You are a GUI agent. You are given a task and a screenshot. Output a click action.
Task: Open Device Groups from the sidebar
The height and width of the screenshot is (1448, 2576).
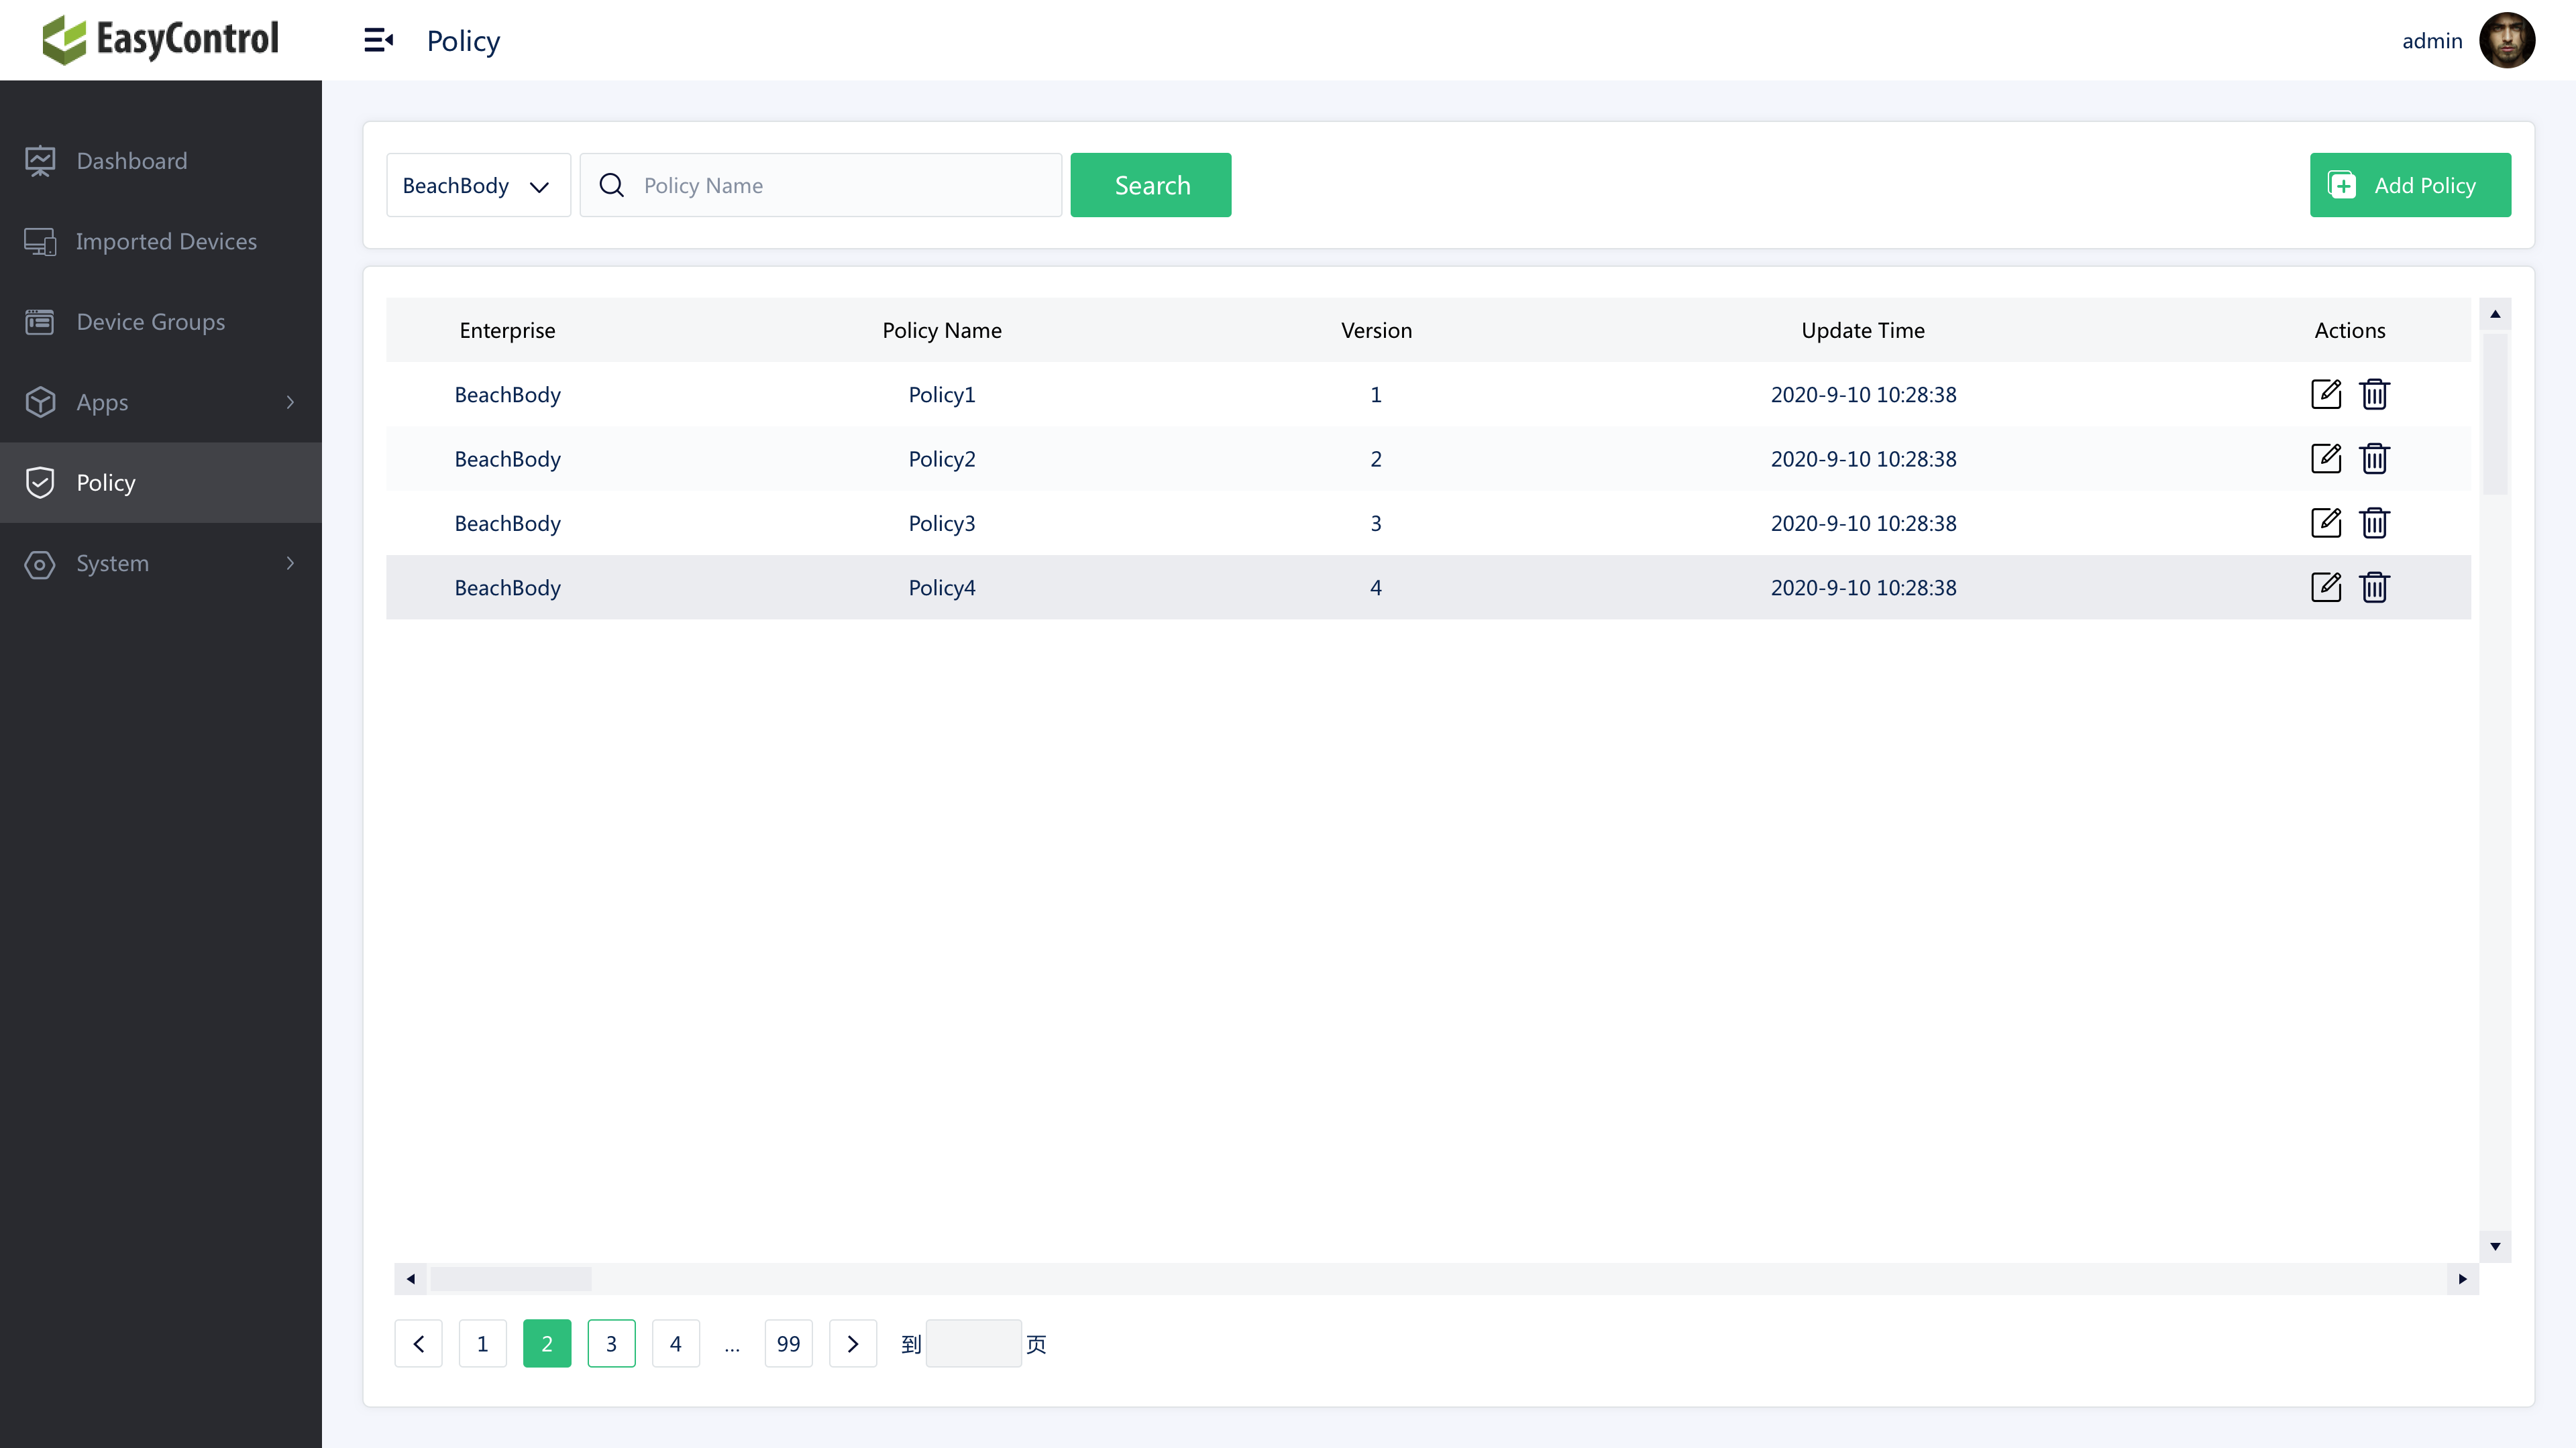(x=150, y=322)
